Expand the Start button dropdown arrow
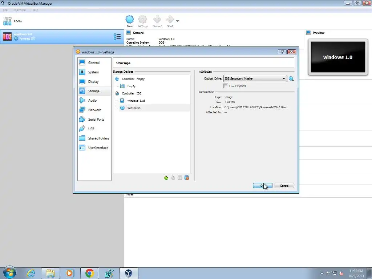The width and height of the screenshot is (372, 279). tap(177, 21)
